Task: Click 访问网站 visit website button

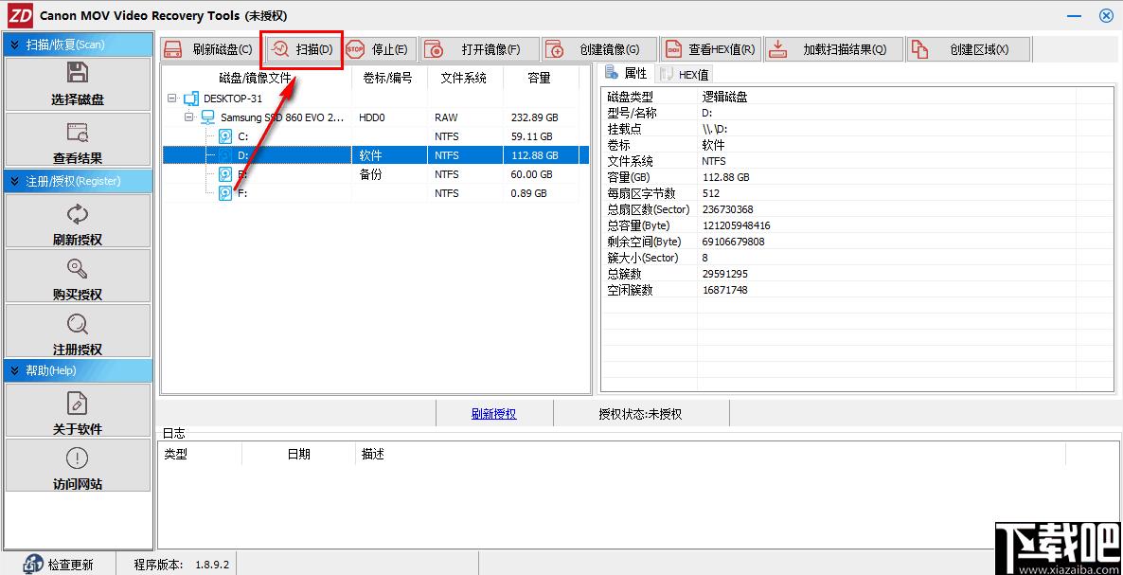Action: click(78, 465)
